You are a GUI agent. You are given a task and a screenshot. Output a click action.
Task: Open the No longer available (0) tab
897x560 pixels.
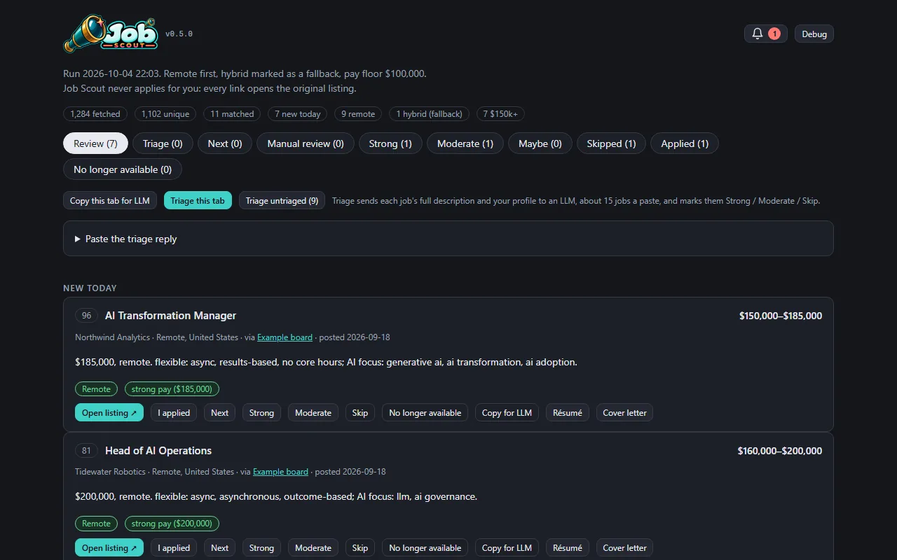pos(123,169)
